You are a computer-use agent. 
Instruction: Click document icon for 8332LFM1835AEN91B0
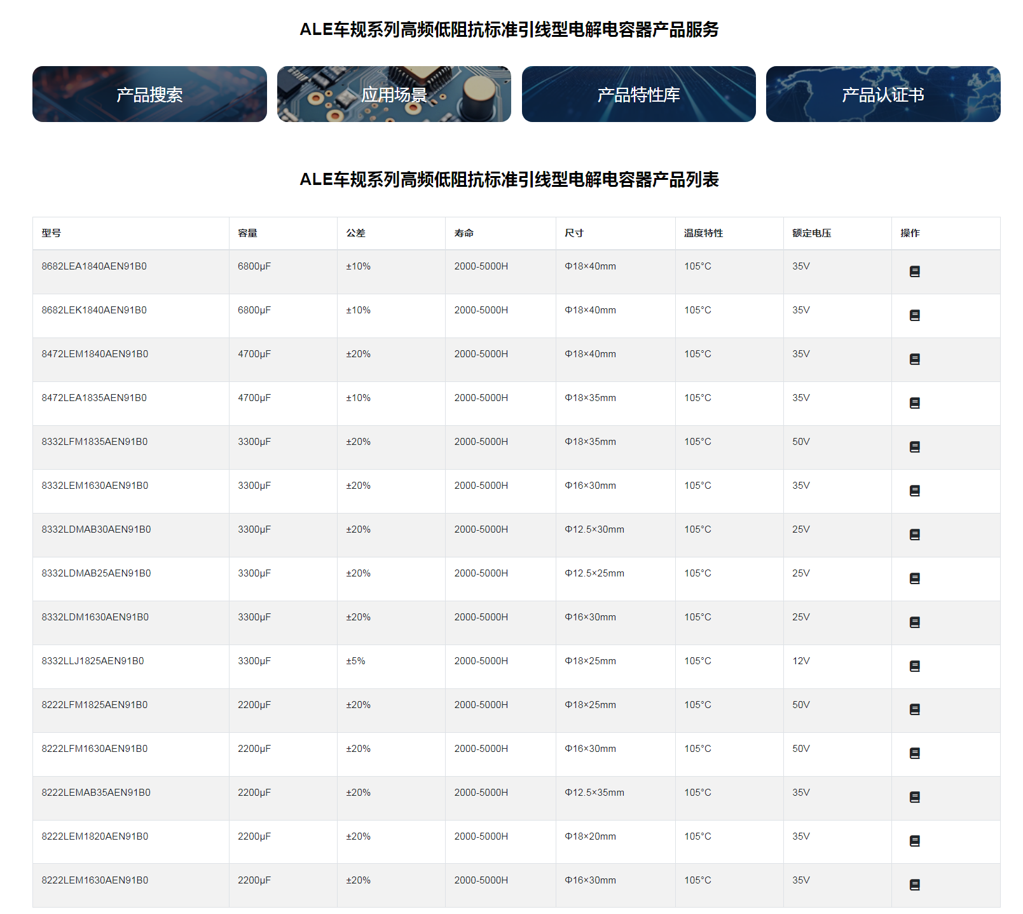[914, 447]
